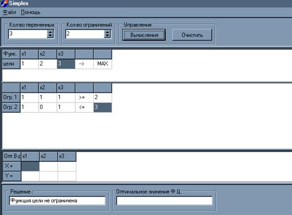Increase number of variables with up arrow
Viewport: 292px width, 215px height.
point(50,32)
